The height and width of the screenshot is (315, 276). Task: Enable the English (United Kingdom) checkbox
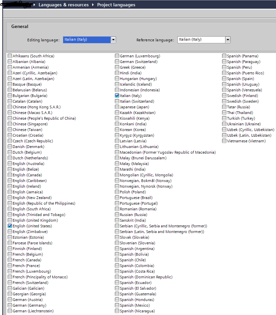pyautogui.click(x=10, y=220)
